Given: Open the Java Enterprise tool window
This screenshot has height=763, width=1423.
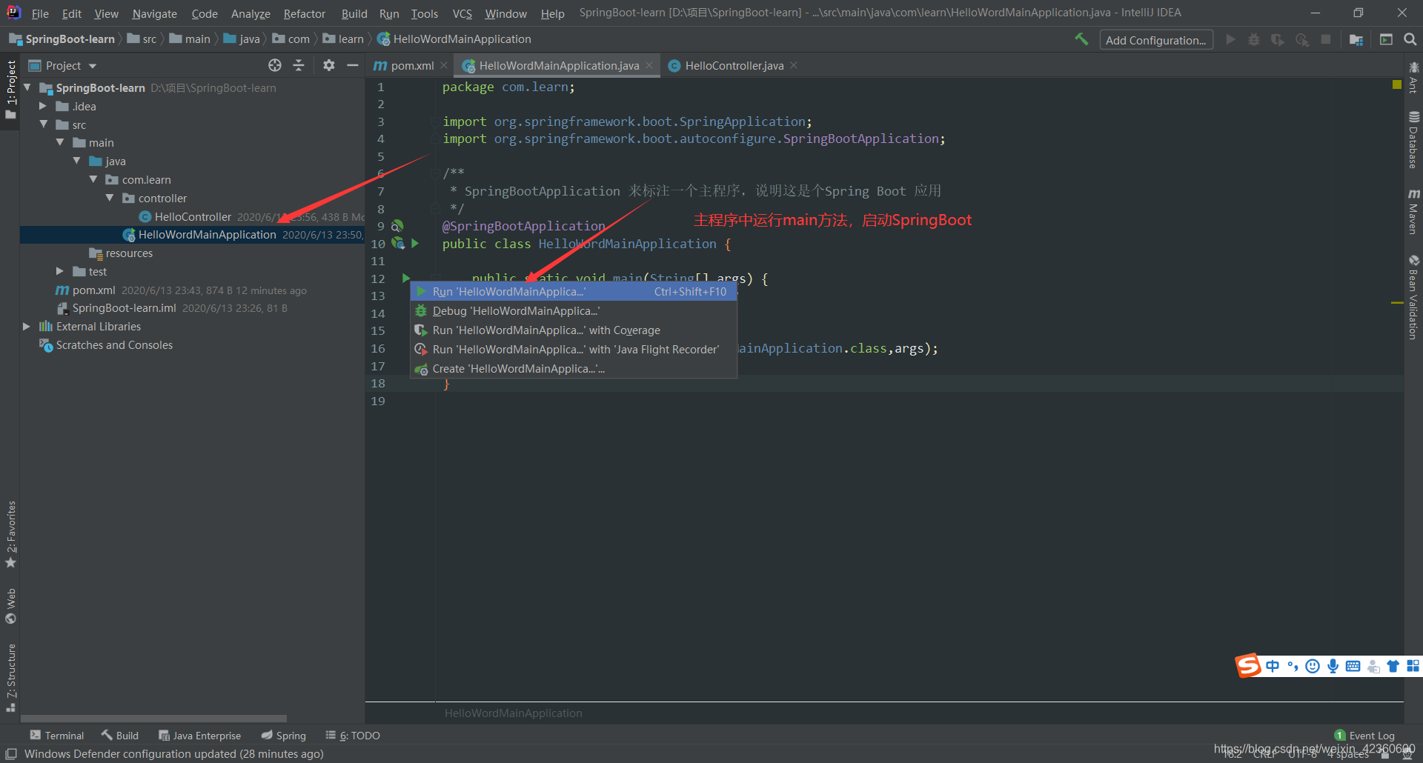Looking at the screenshot, I should tap(200, 736).
